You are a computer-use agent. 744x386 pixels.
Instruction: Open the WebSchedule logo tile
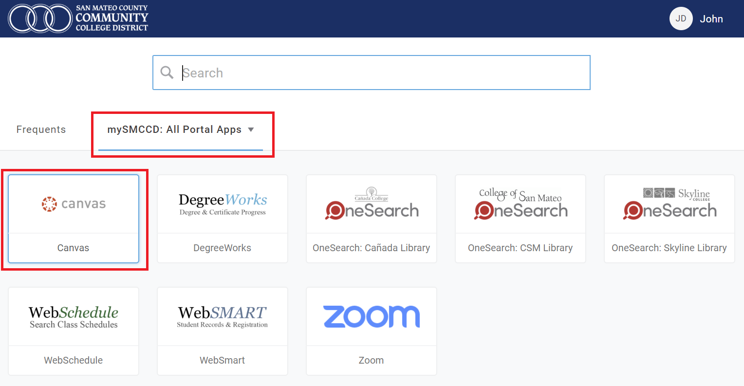click(74, 317)
